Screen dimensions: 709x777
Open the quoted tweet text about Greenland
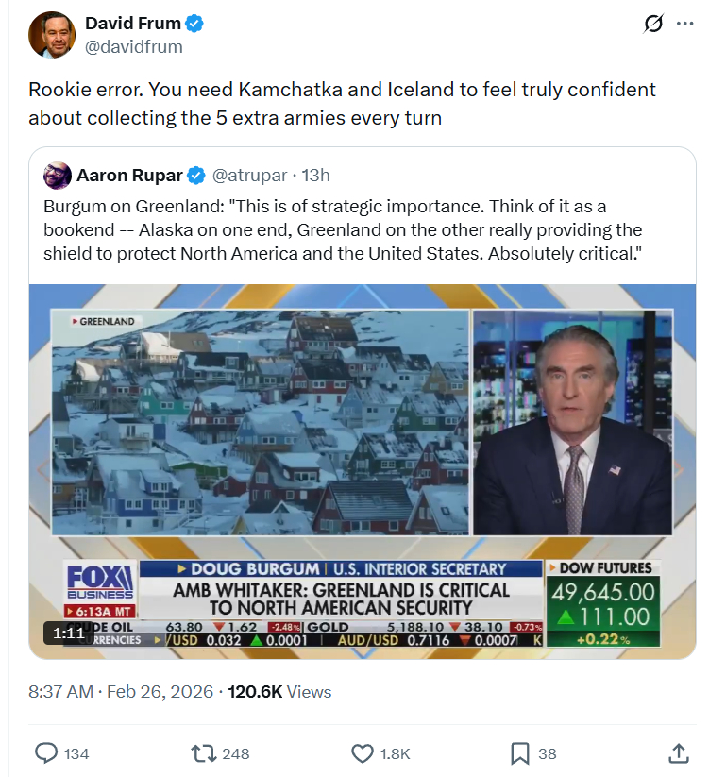point(343,229)
